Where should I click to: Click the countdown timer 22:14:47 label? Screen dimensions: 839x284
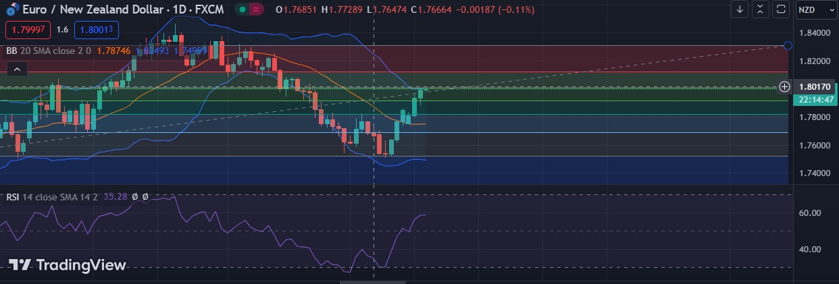(x=815, y=98)
